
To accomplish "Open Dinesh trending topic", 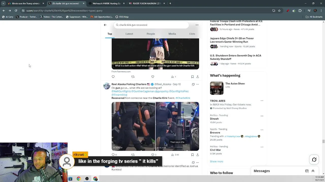I will coord(214,119).
